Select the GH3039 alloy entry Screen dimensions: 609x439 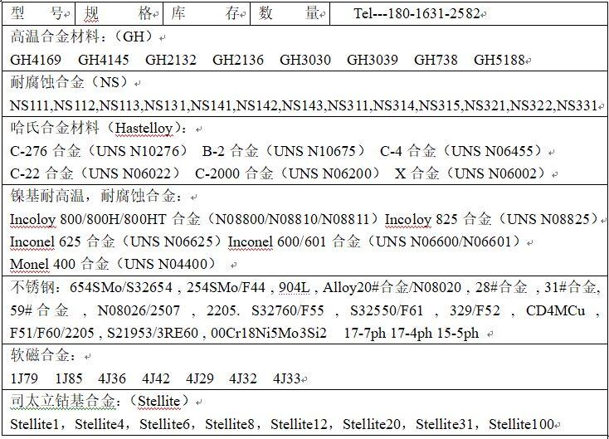point(372,60)
